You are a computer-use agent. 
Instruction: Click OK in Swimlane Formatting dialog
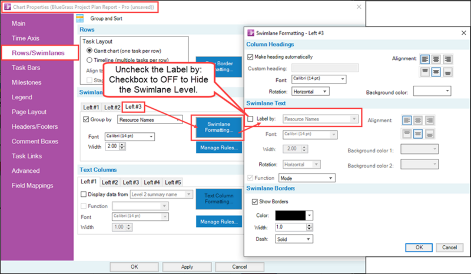pos(419,248)
